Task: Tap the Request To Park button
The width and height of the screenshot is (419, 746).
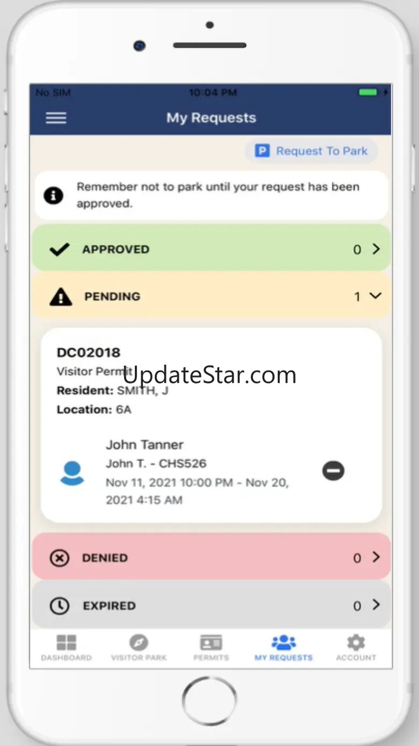Action: [x=312, y=151]
